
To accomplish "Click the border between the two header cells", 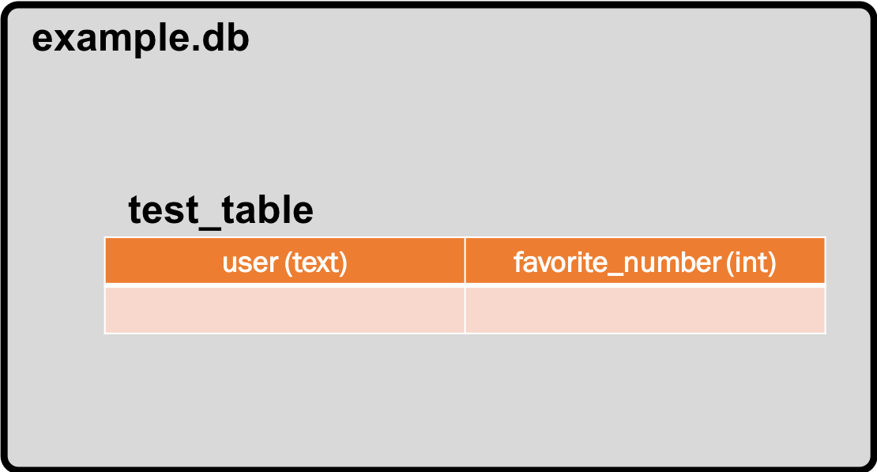I will pos(465,261).
